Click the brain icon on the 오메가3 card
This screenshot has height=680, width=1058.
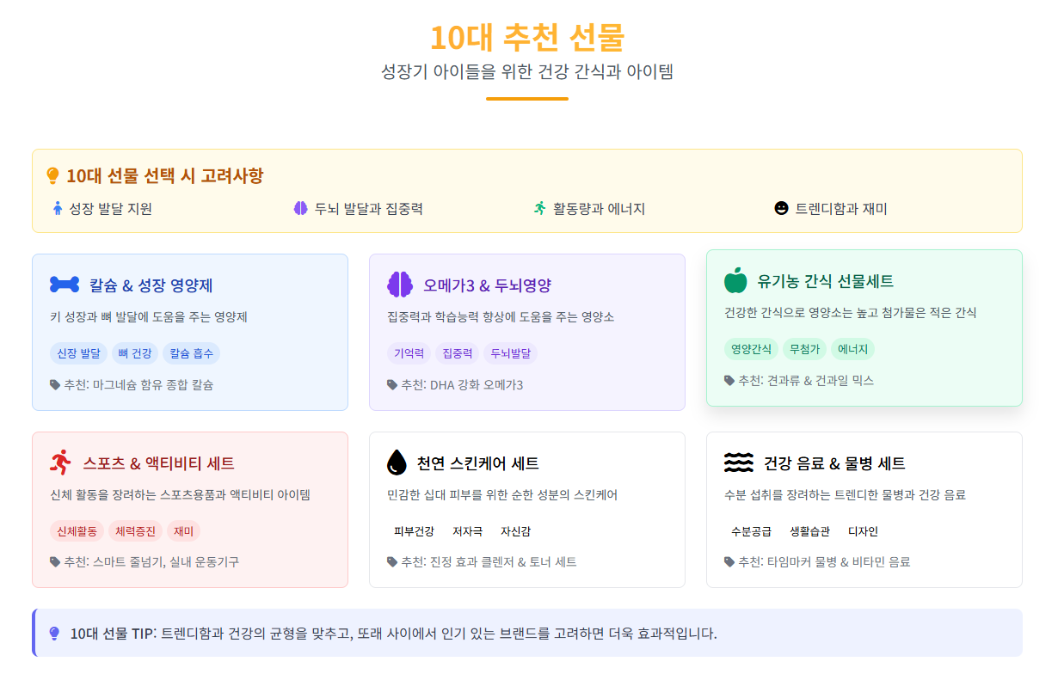(x=400, y=285)
